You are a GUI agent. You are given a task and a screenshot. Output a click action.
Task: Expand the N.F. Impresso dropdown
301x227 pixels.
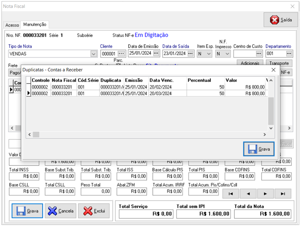pos(227,54)
